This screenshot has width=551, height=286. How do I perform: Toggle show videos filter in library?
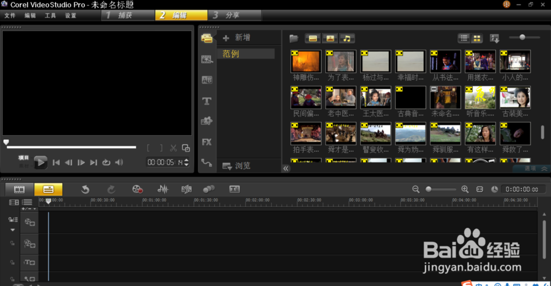point(313,38)
